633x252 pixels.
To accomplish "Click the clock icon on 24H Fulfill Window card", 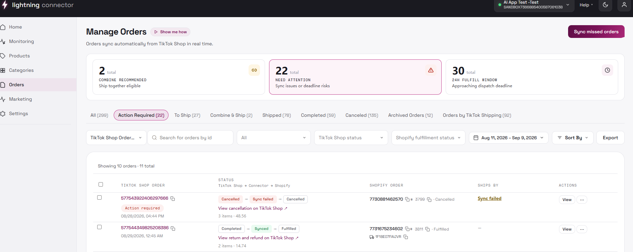I will tap(607, 70).
